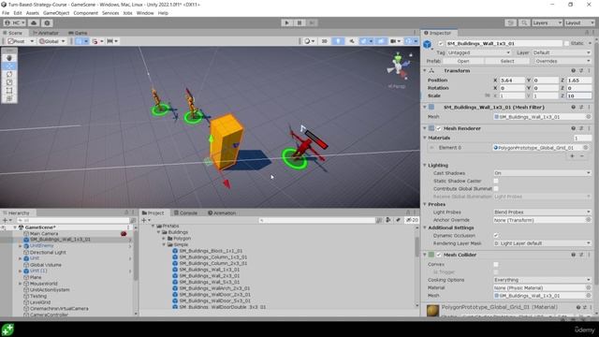Toggle scene lighting bulb
The image size is (599, 337).
(x=338, y=41)
